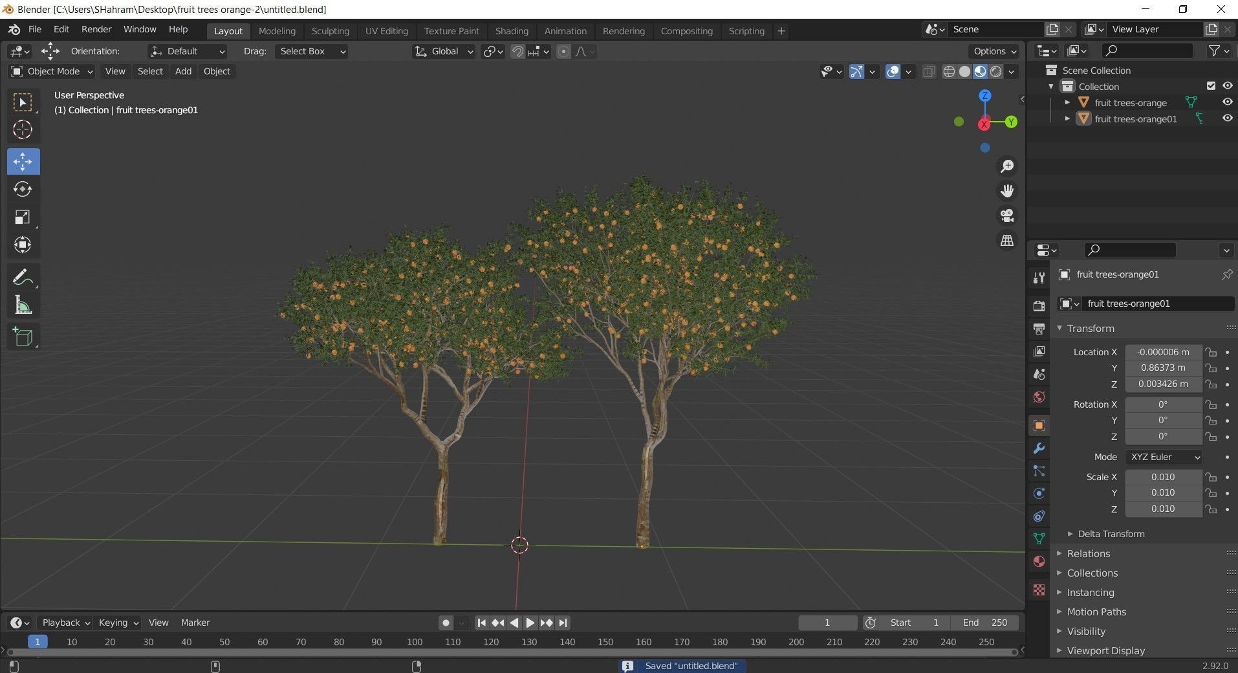Open Material properties tab
Screen dimensions: 1238x673
(x=1039, y=561)
